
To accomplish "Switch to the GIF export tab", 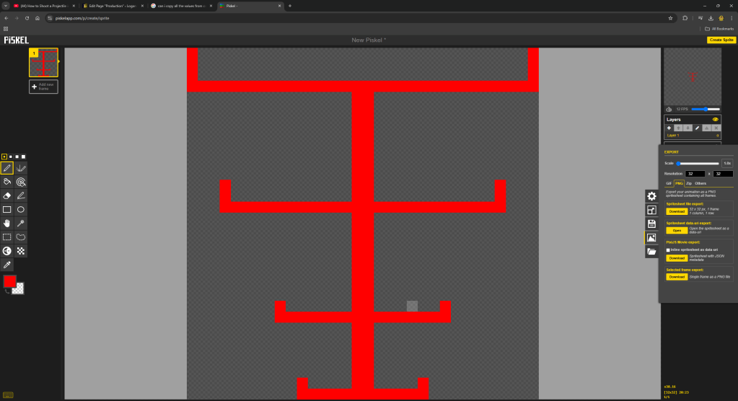I will [669, 183].
